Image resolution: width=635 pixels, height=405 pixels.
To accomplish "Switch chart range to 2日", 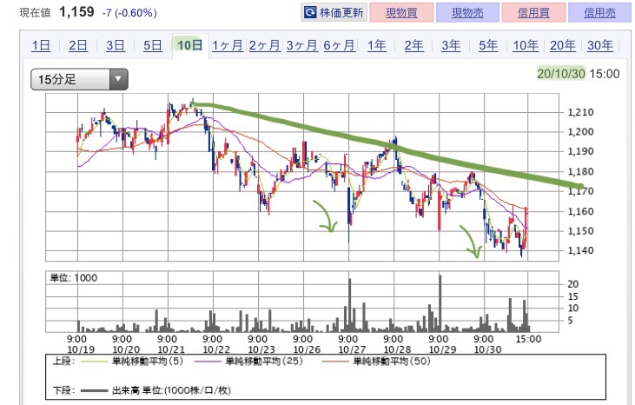I will point(78,45).
